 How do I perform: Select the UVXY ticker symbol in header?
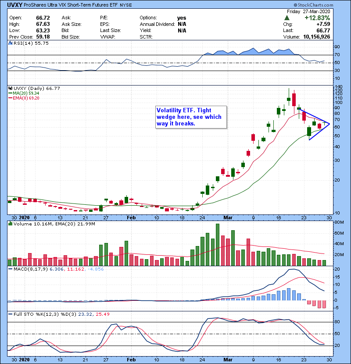14,5
